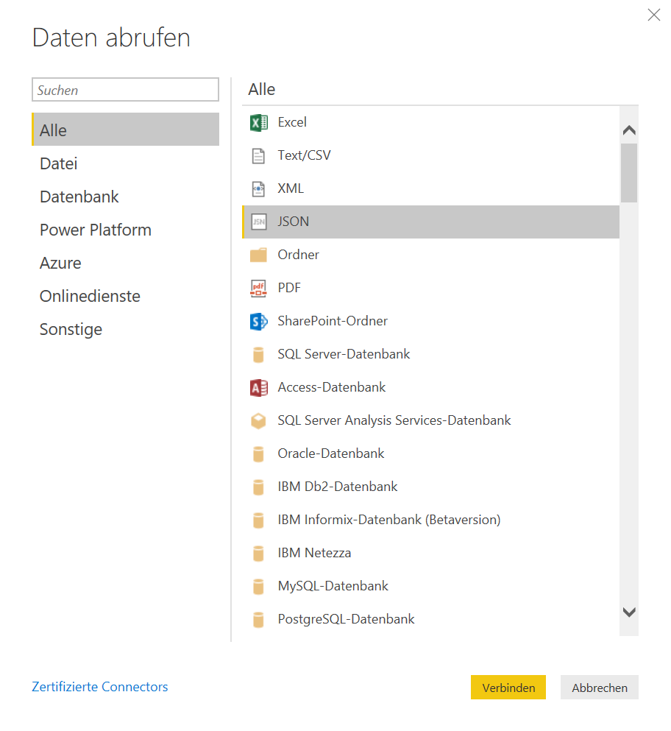
Task: Select the XML list entry
Action: 430,188
